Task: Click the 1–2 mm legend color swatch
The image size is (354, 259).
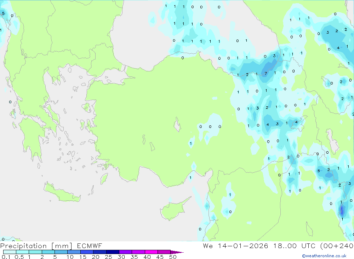Action: coord(35,252)
